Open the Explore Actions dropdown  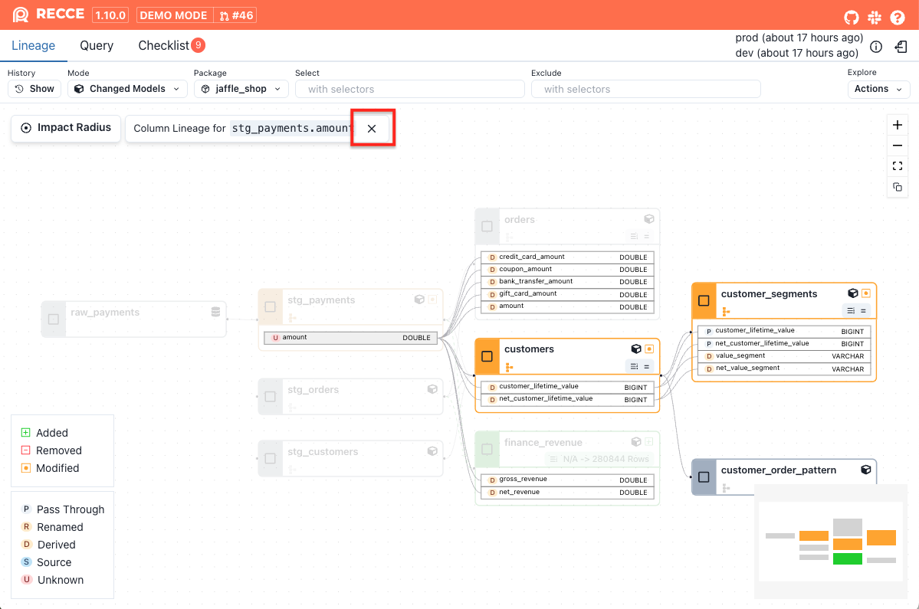[878, 89]
